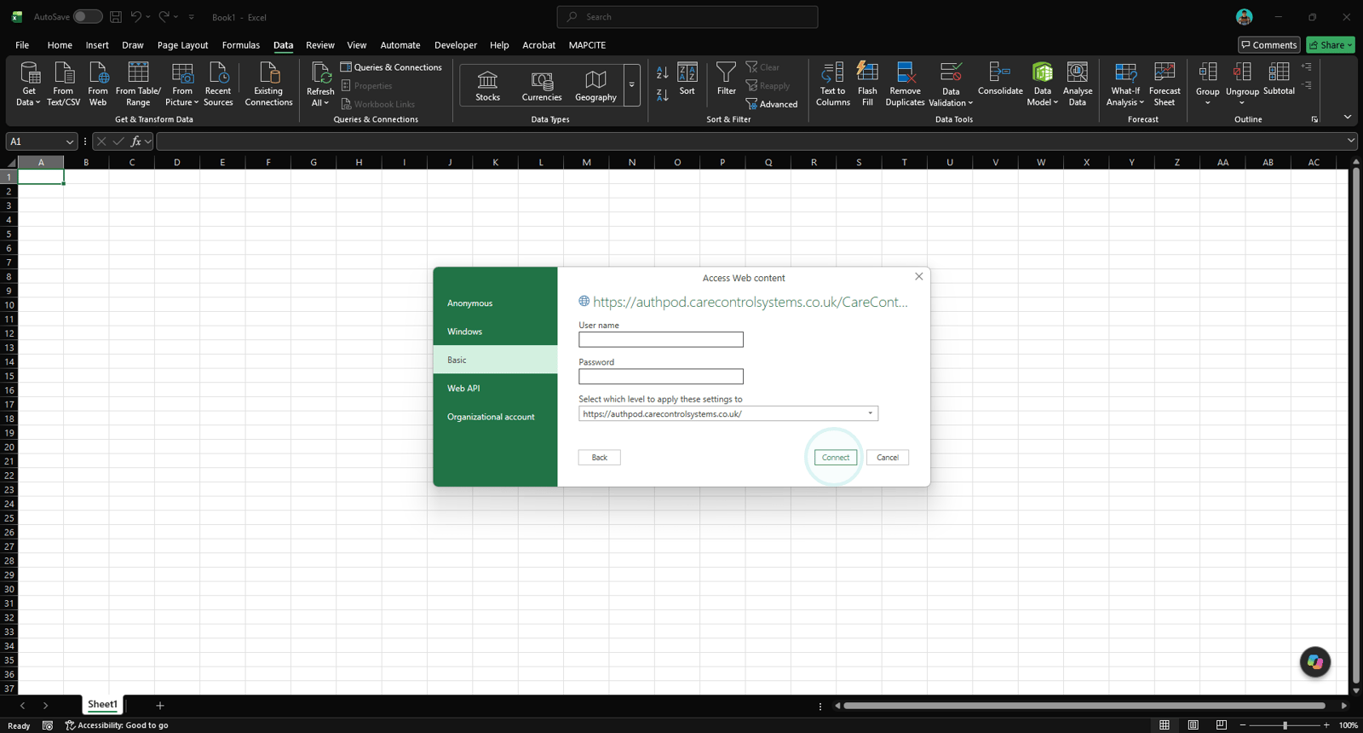The image size is (1363, 733).
Task: Switch to Page Break Preview view
Action: pyautogui.click(x=1222, y=725)
